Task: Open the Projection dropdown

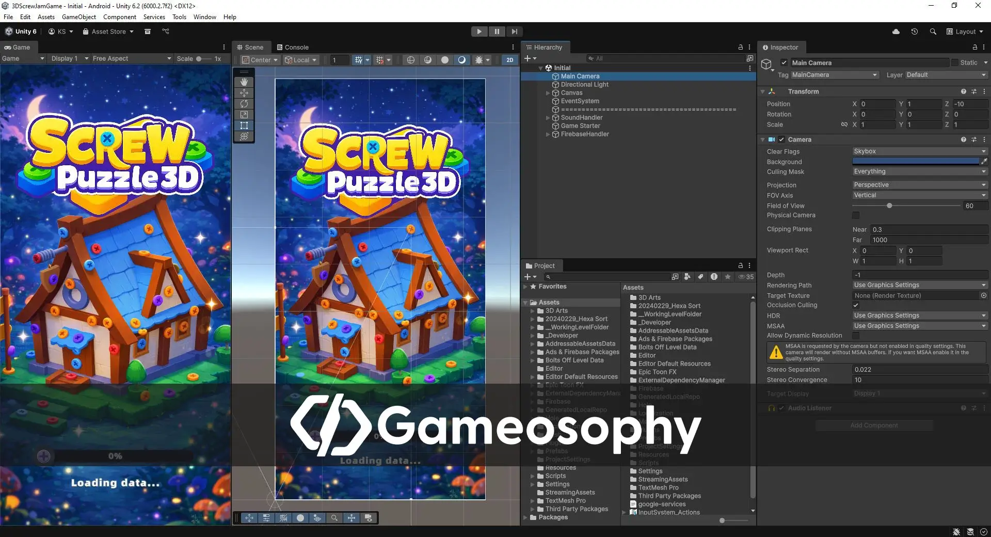Action: pos(919,185)
